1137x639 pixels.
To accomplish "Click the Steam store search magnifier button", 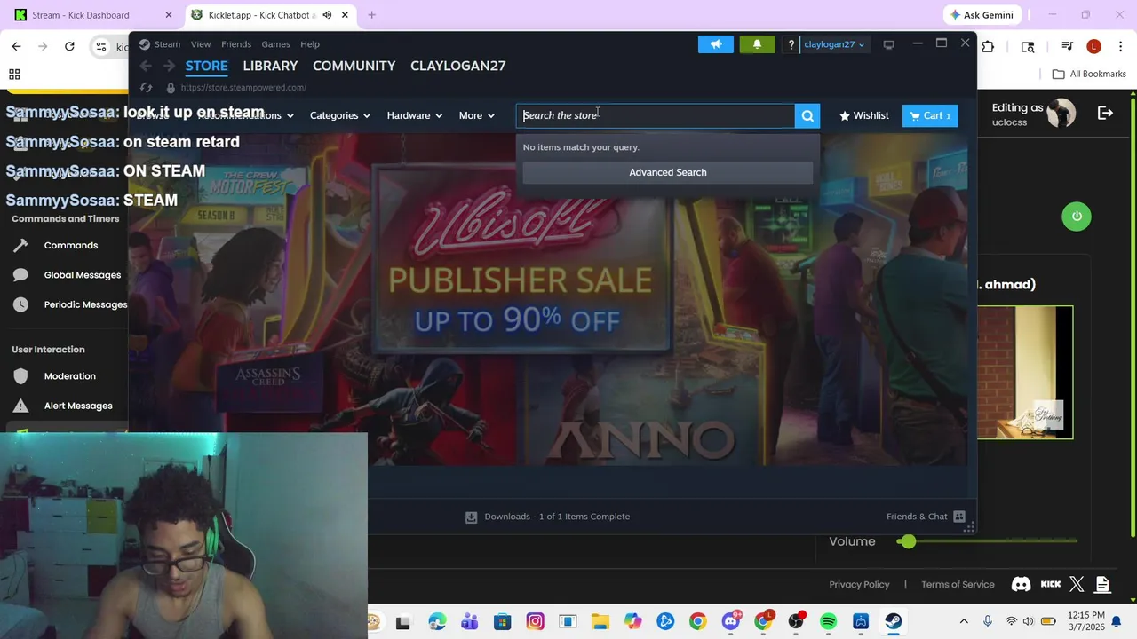I will (807, 115).
